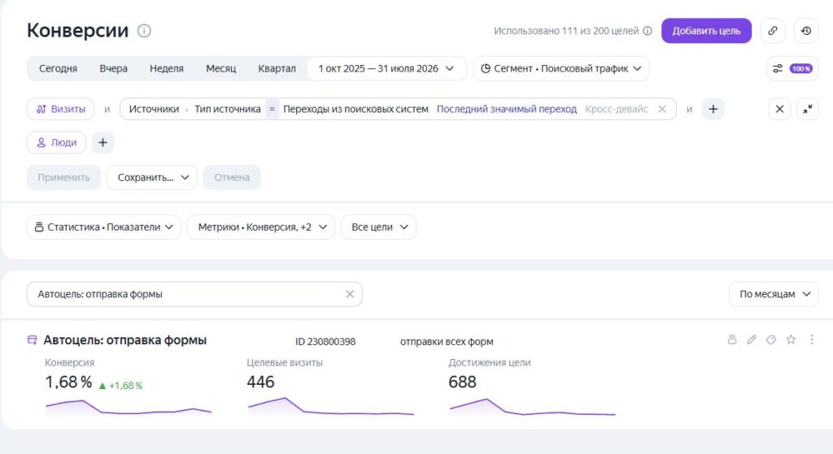Screen dimensions: 833x454
Task: Click the Люди segment button
Action: (56, 142)
